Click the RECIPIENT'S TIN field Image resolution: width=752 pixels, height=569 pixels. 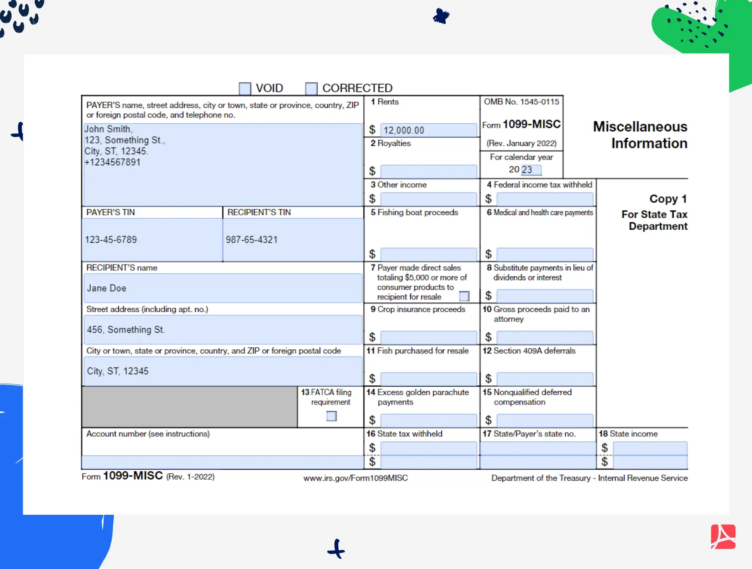(293, 240)
